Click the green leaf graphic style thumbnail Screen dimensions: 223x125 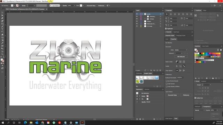pyautogui.click(x=138, y=82)
